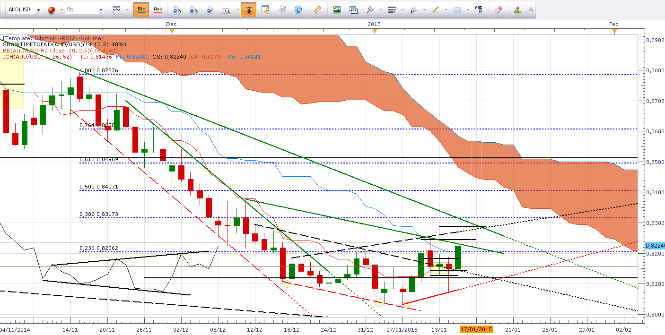Select the cursor zoom-to-area tool
665x335 pixels.
pyautogui.click(x=210, y=9)
